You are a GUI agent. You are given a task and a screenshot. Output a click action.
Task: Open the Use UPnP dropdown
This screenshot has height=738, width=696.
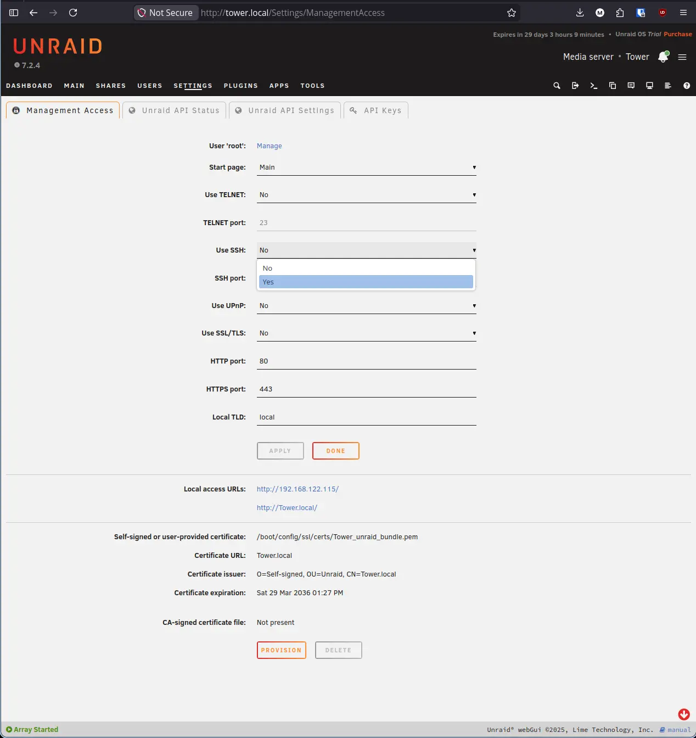click(x=367, y=306)
